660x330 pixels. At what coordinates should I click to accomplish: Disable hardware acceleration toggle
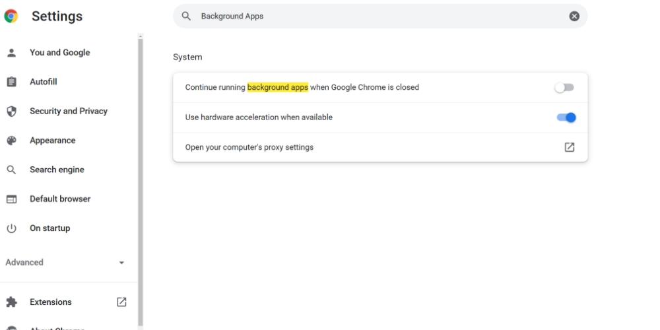pos(566,117)
